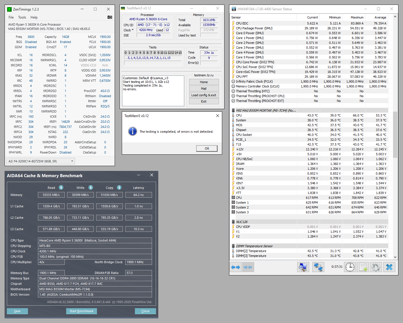
Task: Click the clock icon beside Infinity Fabric Clock
Action: (233, 81)
